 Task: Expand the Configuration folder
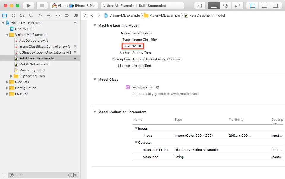(x=7, y=88)
